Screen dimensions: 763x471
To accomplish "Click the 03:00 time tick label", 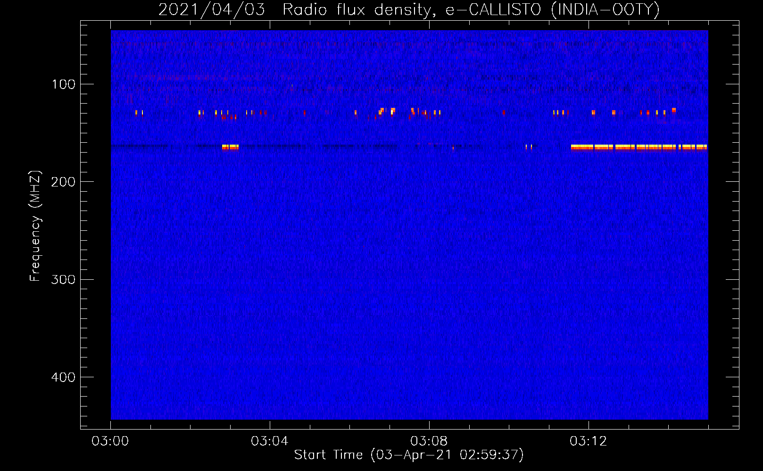I will click(110, 441).
